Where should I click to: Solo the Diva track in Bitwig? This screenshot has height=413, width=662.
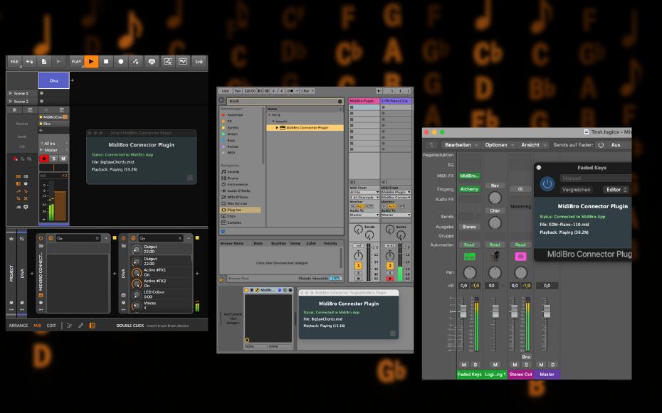click(x=53, y=159)
